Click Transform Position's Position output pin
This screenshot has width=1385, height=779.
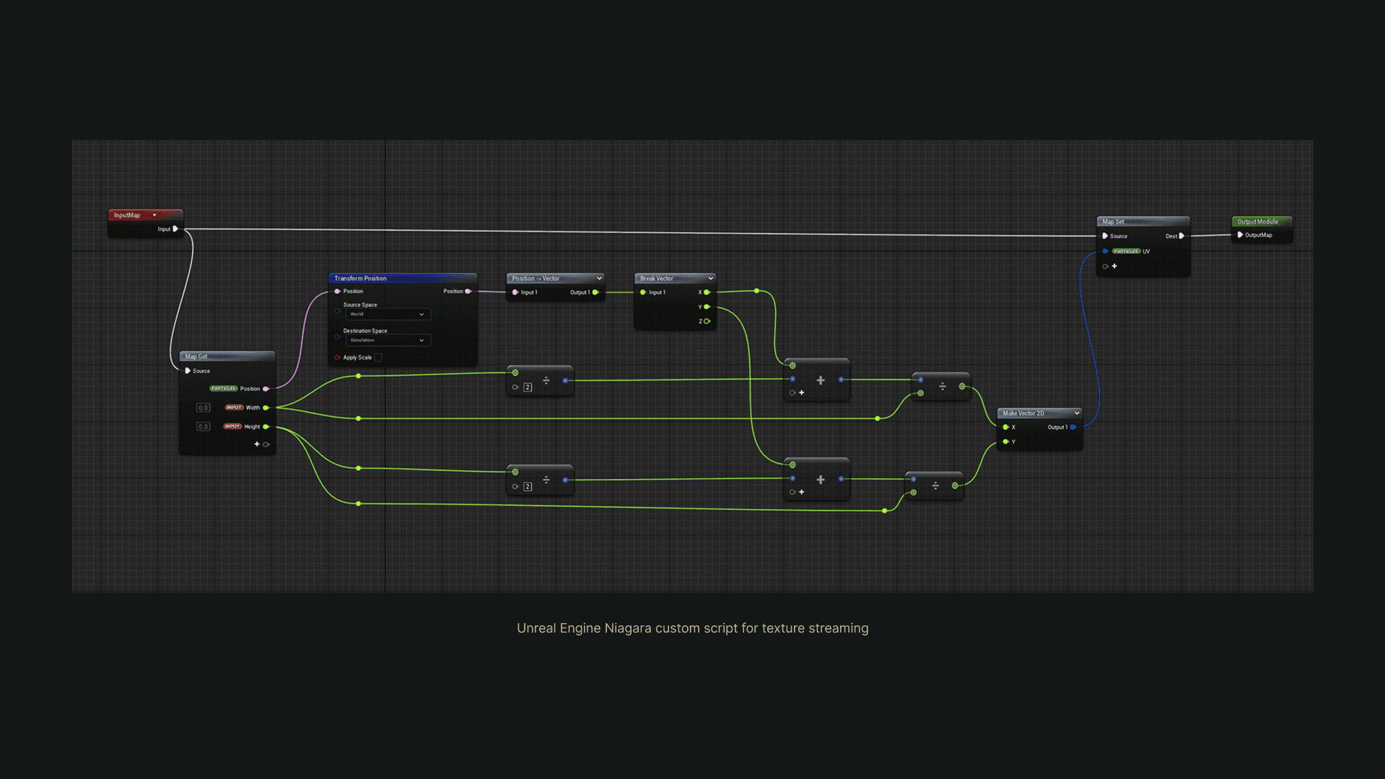click(468, 291)
